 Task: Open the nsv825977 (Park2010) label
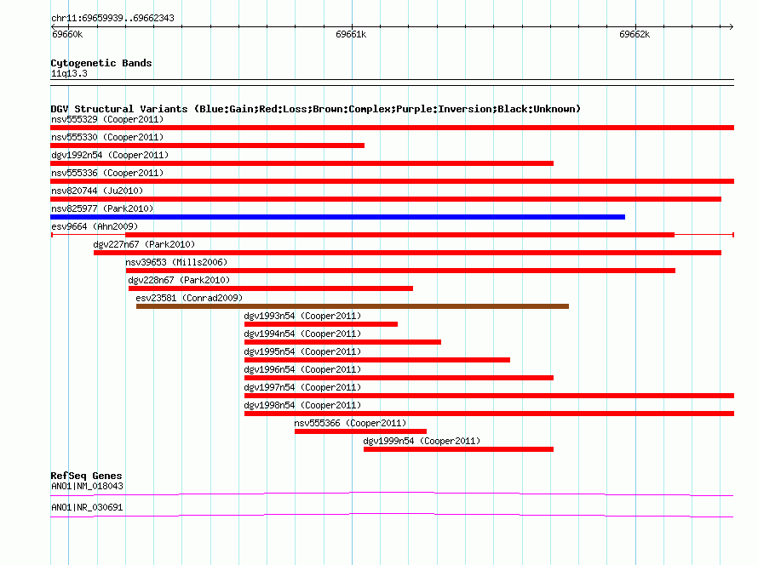pyautogui.click(x=102, y=208)
